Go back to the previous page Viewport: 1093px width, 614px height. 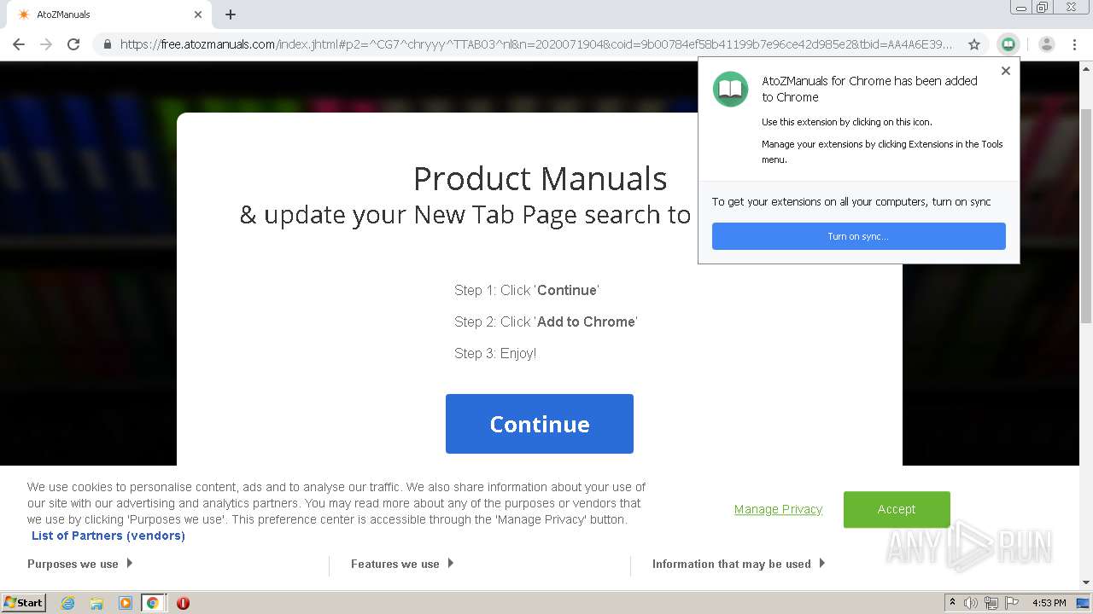[19, 44]
